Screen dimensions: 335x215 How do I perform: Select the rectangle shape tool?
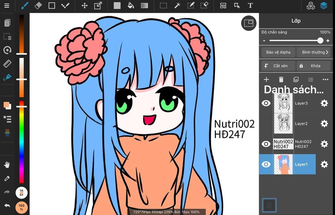[x=52, y=6]
